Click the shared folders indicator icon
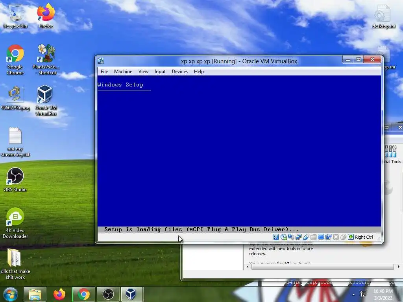 [313, 237]
